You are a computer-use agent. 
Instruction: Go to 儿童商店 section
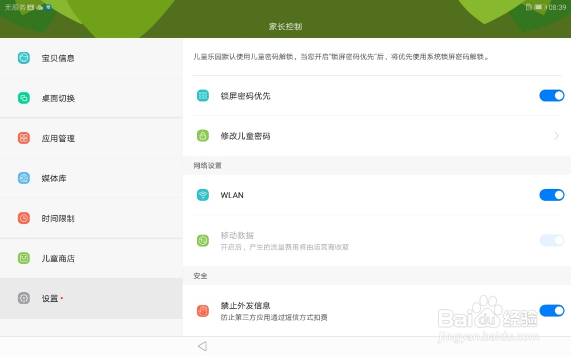(x=58, y=259)
